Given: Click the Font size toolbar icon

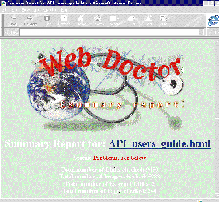Looking at the screenshot, I should (149, 20).
